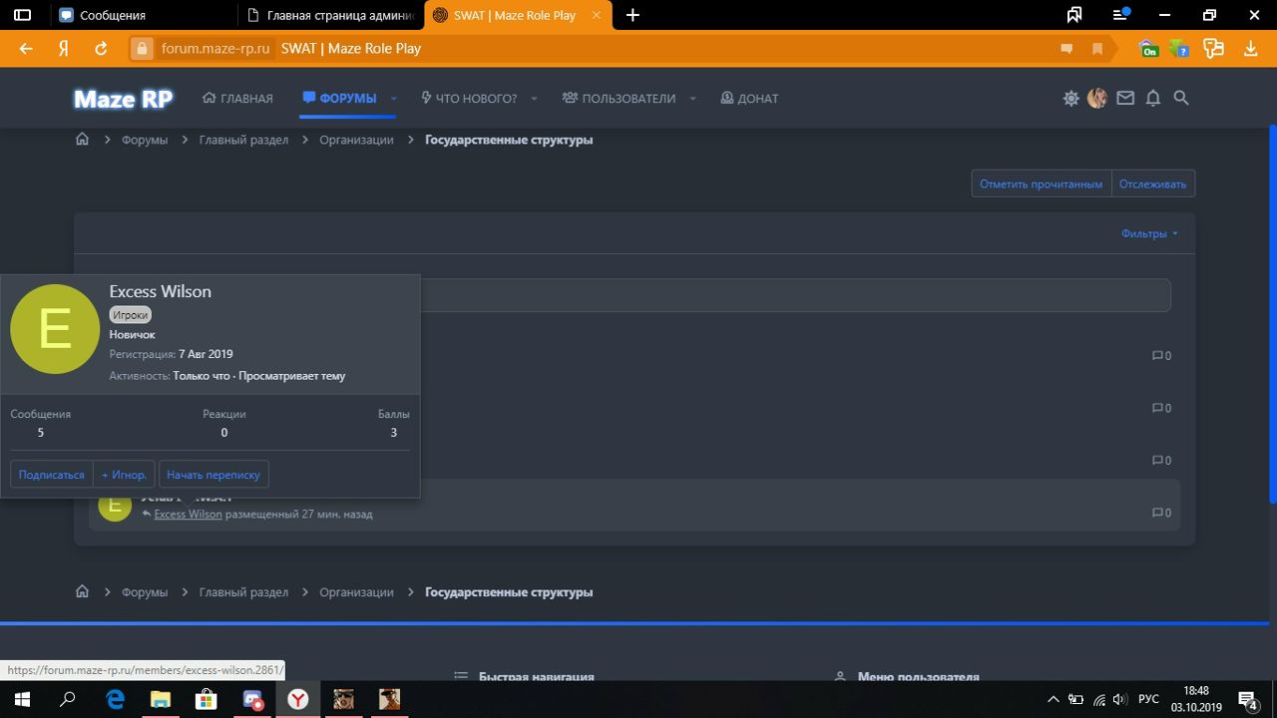
Task: Expand the Что нового? dropdown arrow
Action: 534,98
